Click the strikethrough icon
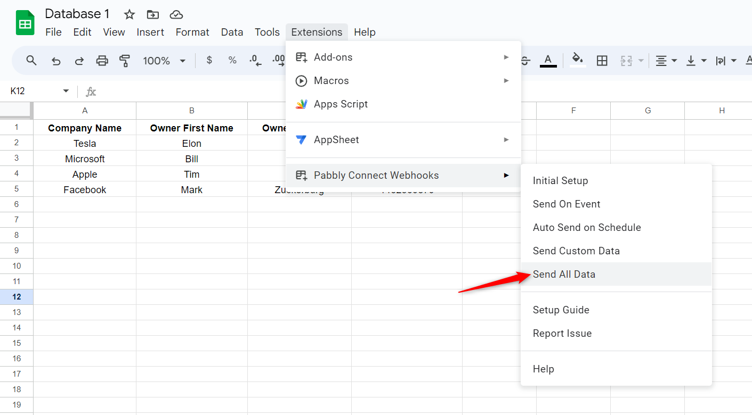Screen dimensions: 752x415 click(525, 61)
